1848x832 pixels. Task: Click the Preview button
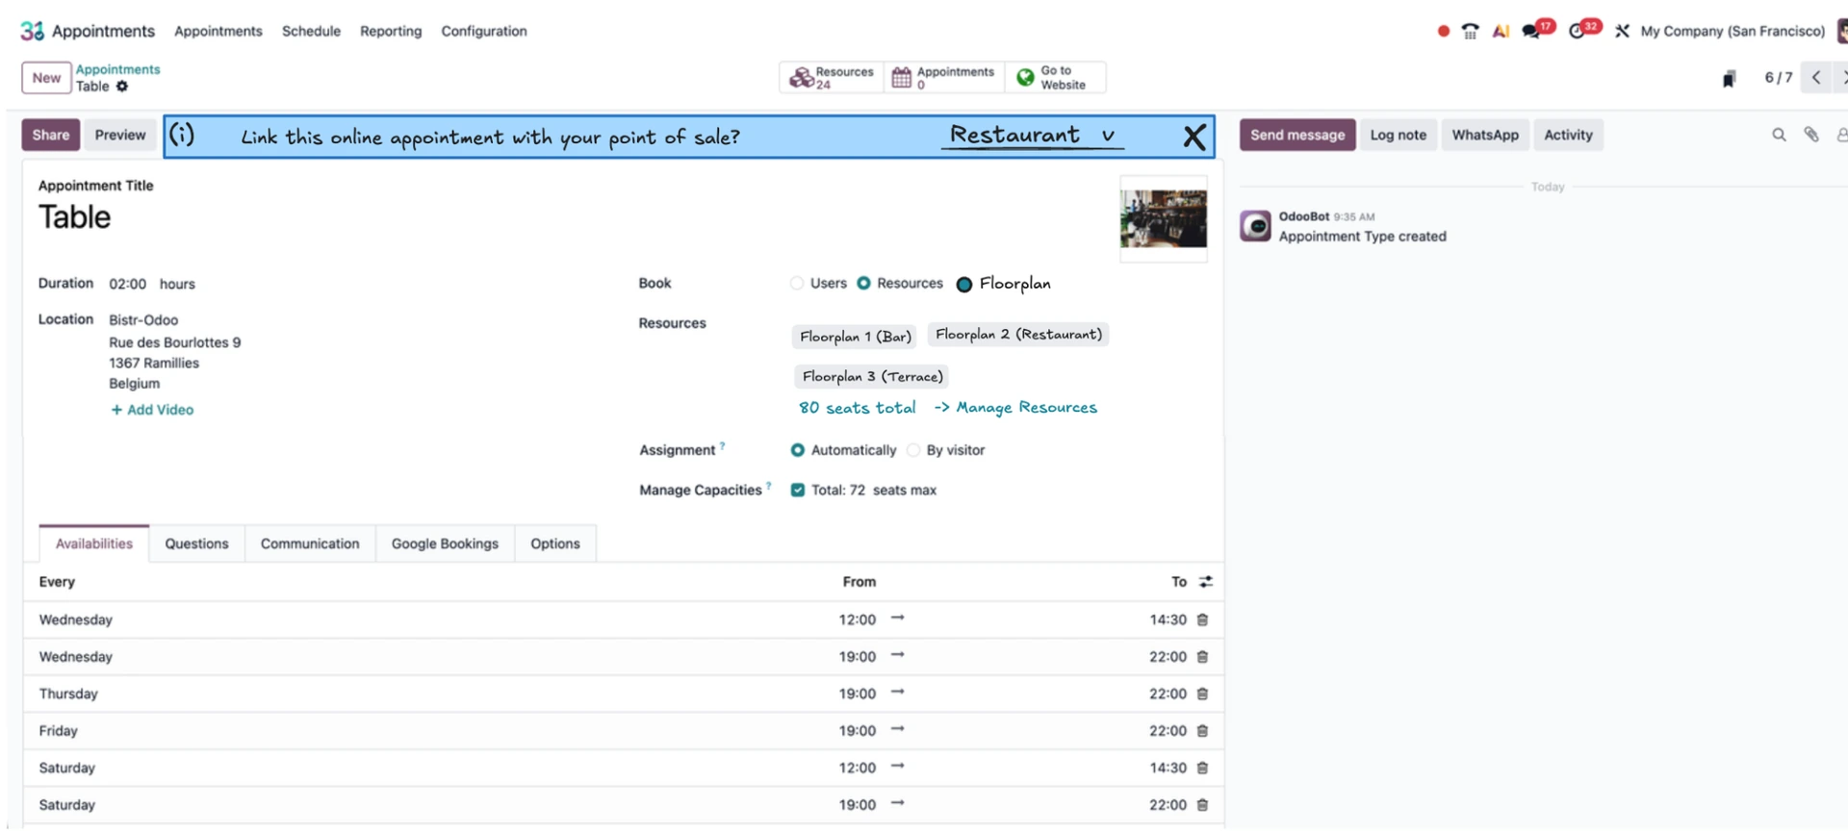pyautogui.click(x=120, y=136)
